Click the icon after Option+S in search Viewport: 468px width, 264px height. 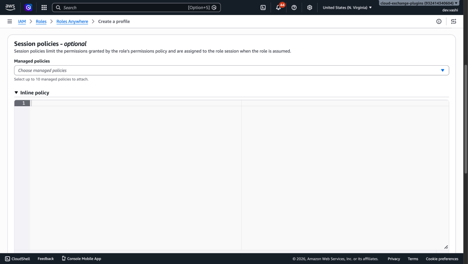click(214, 7)
